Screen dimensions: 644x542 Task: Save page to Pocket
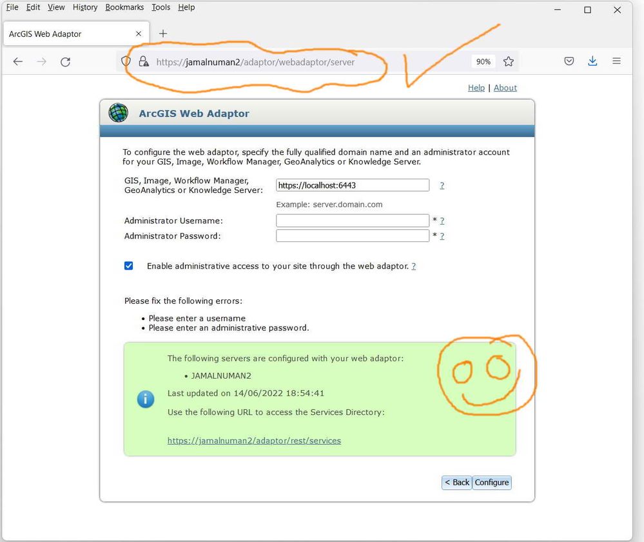(569, 61)
